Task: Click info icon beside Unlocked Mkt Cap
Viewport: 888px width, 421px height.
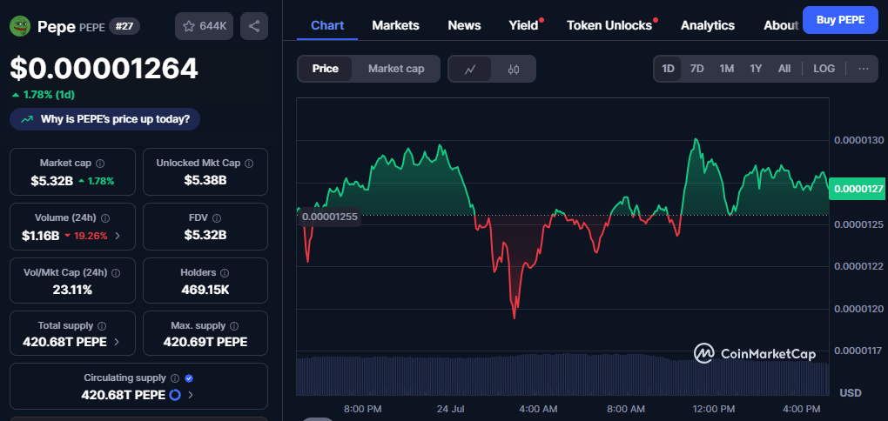Action: tap(249, 164)
